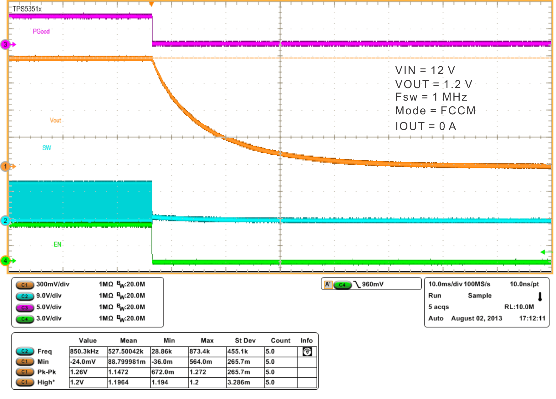The height and width of the screenshot is (399, 556).
Task: Click the 17:12:11 timestamp
Action: point(532,318)
